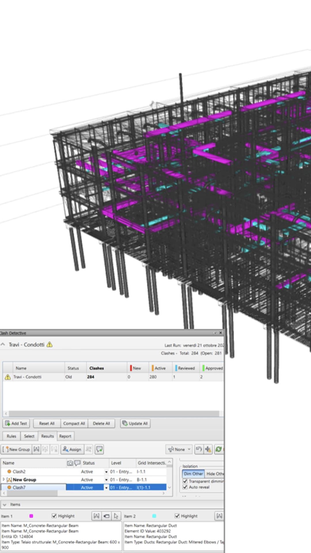
Task: Select the Clash7 row
Action: tap(84, 487)
